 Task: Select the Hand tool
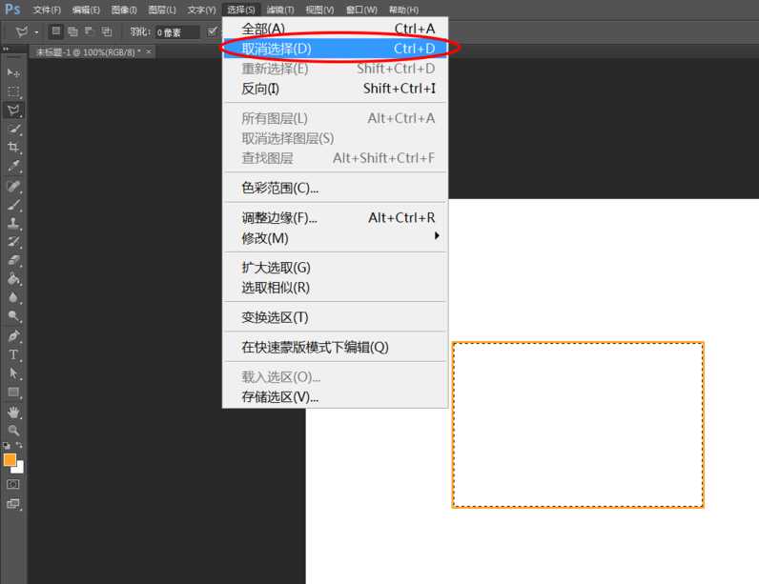[x=13, y=412]
